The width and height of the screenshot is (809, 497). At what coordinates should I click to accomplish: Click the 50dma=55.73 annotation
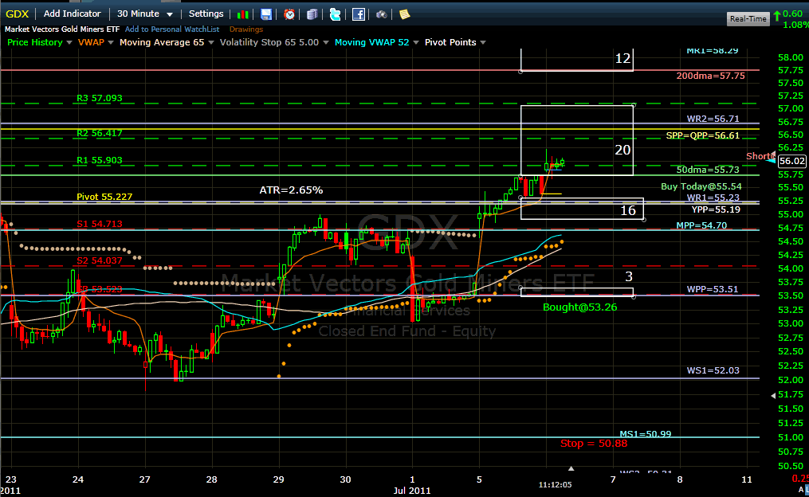click(x=708, y=170)
